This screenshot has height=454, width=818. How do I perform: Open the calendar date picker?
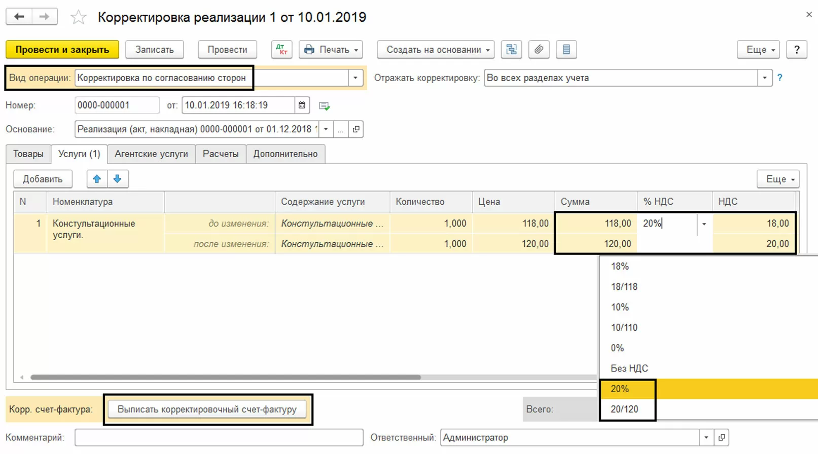302,105
